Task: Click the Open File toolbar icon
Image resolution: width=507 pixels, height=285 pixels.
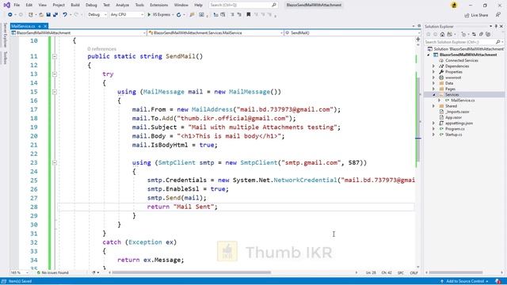Action: (x=41, y=14)
